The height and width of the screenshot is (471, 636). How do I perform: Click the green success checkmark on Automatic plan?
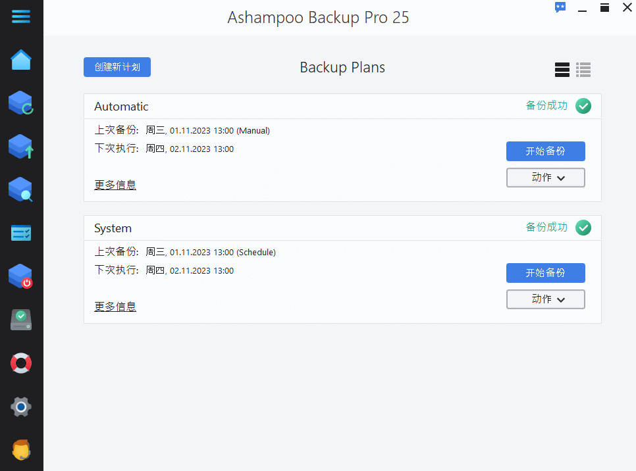click(583, 105)
